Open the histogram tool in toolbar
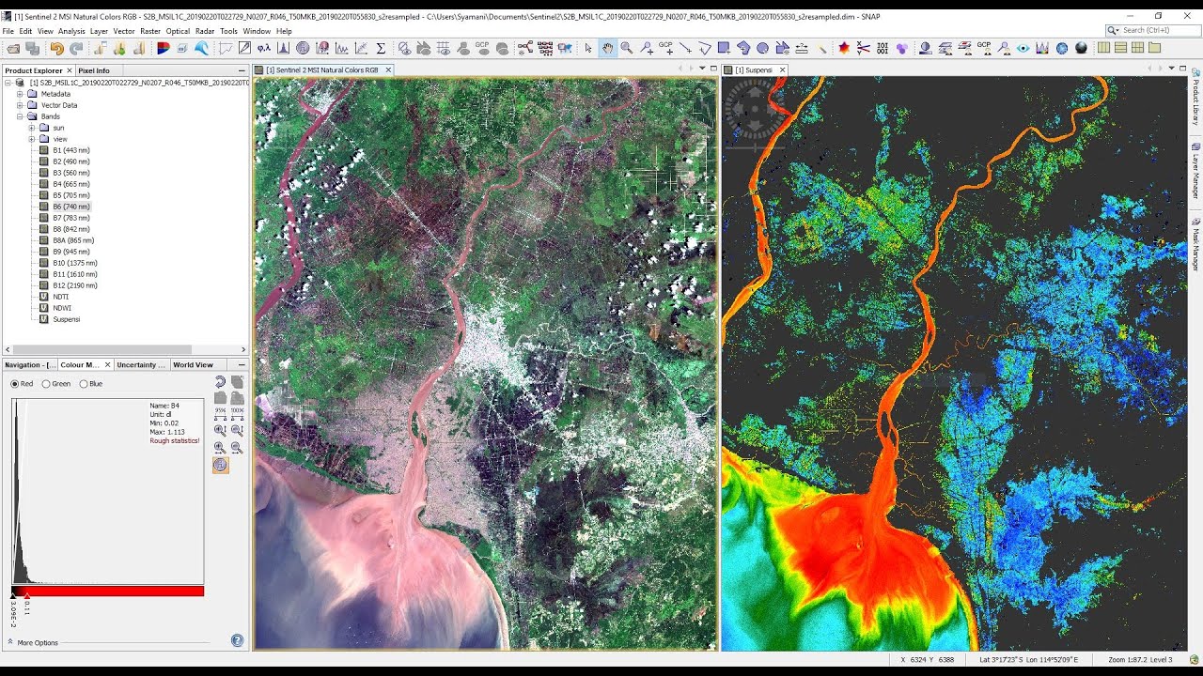1203x676 pixels. [283, 48]
